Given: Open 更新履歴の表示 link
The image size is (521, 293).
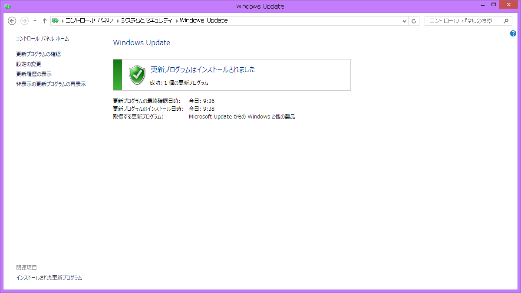Looking at the screenshot, I should 34,74.
